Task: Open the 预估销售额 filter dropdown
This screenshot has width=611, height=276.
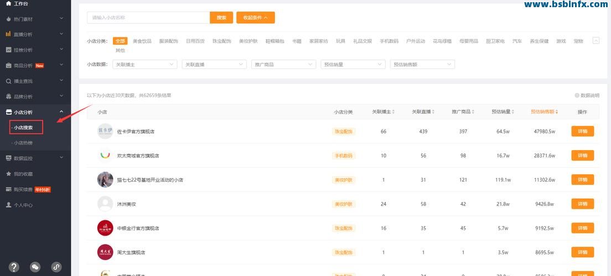Action: click(x=422, y=65)
